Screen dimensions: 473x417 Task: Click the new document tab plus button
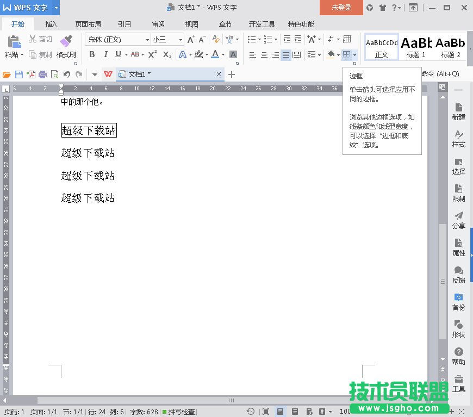[232, 74]
